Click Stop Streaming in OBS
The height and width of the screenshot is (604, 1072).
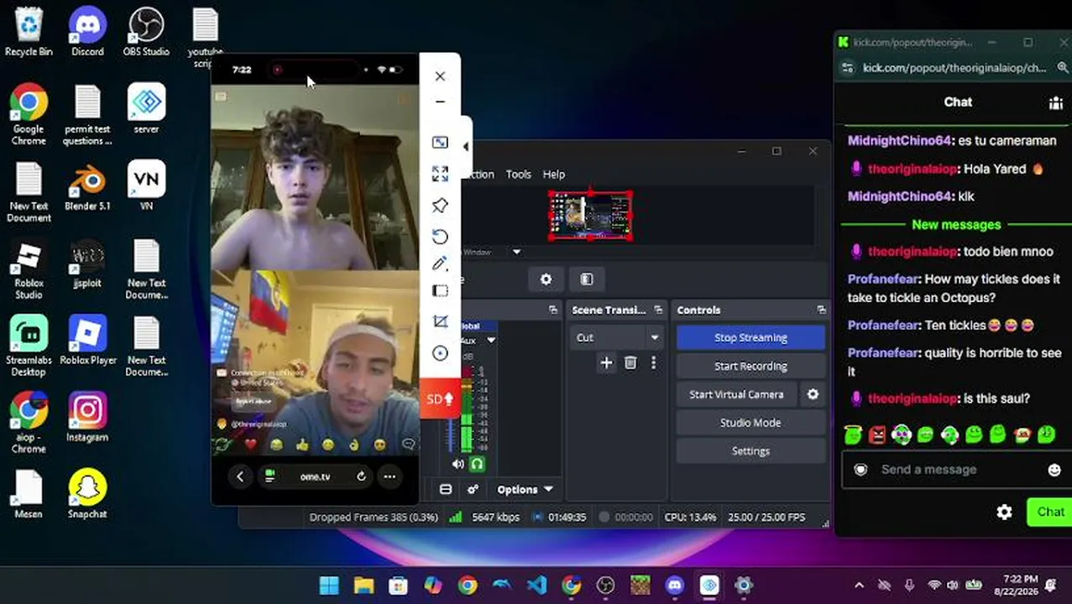[x=750, y=337]
